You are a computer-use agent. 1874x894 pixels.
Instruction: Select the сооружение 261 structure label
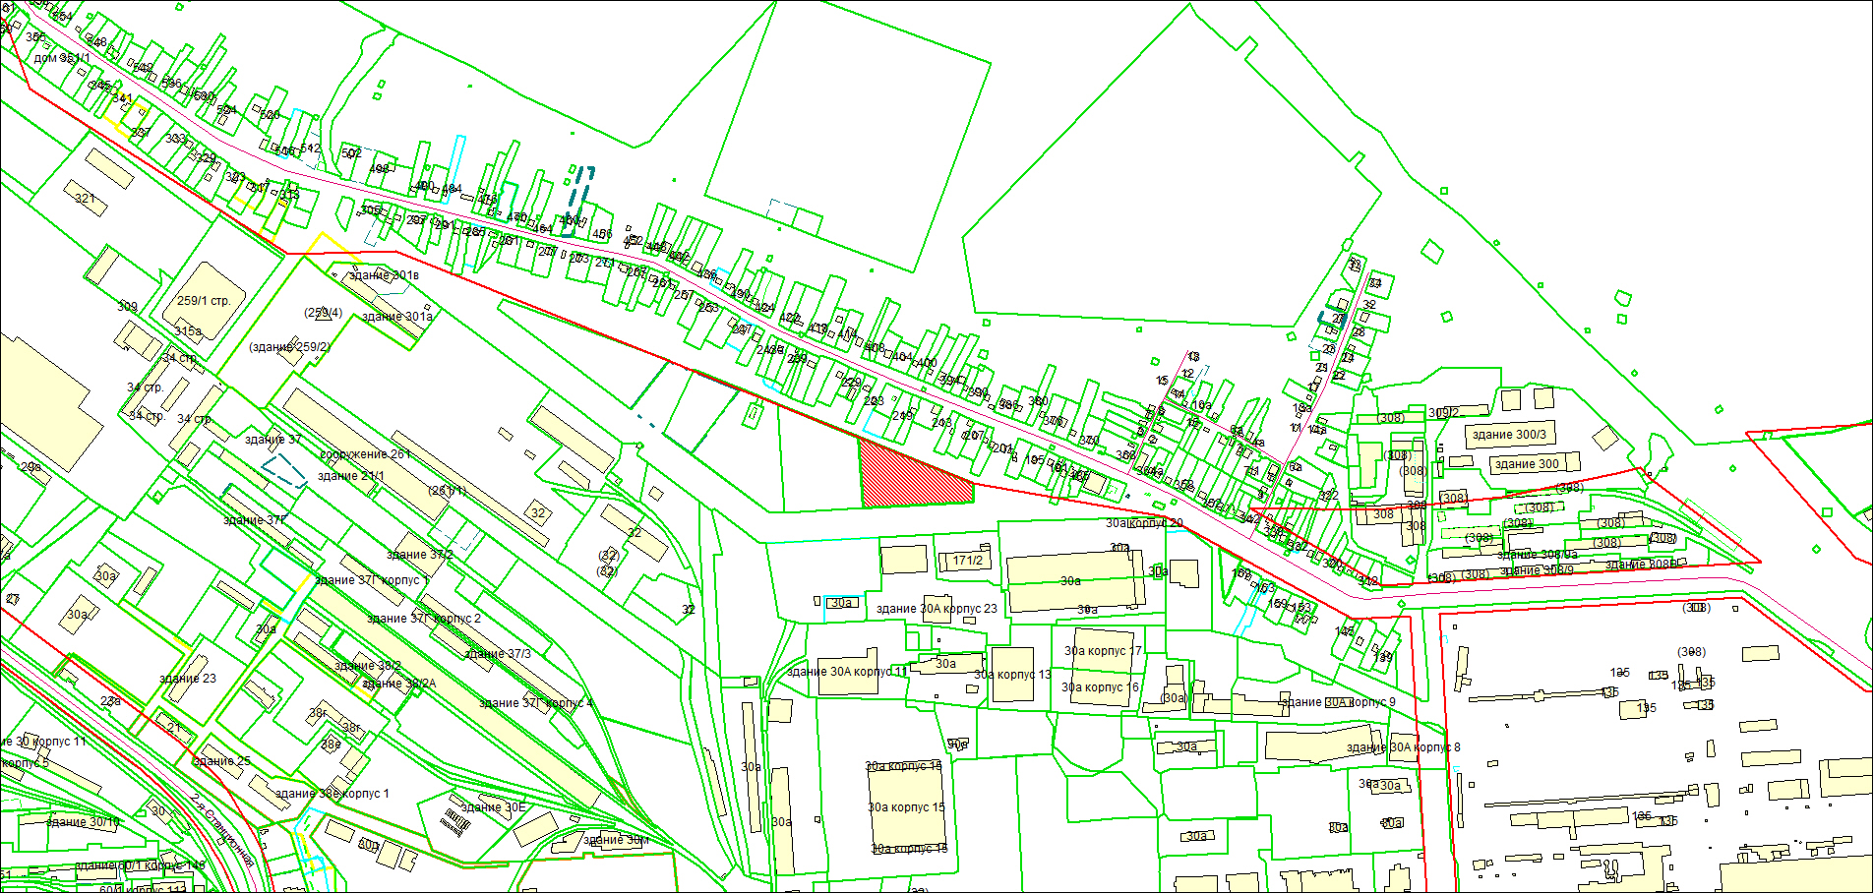(365, 454)
